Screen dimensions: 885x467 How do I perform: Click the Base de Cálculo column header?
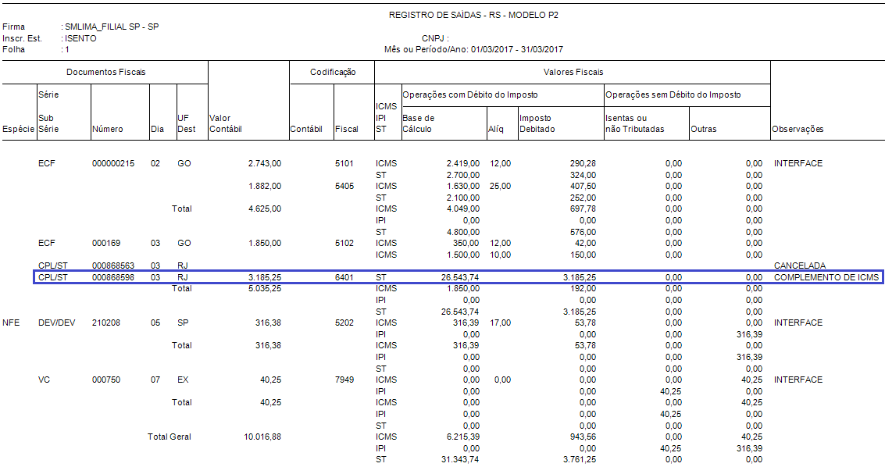pos(418,123)
